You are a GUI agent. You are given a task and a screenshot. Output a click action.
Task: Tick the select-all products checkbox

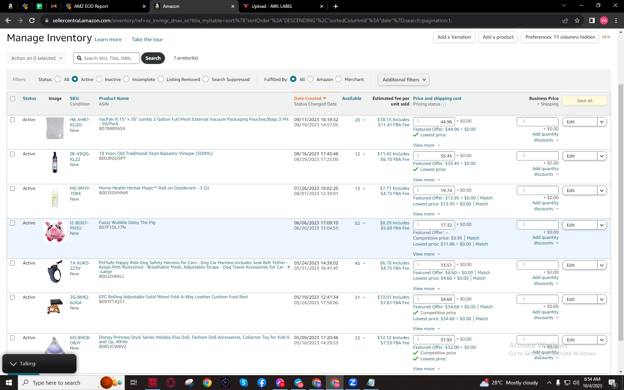tap(13, 98)
